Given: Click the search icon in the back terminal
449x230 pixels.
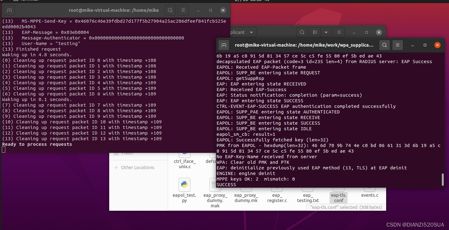Looking at the screenshot, I should [x=170, y=10].
